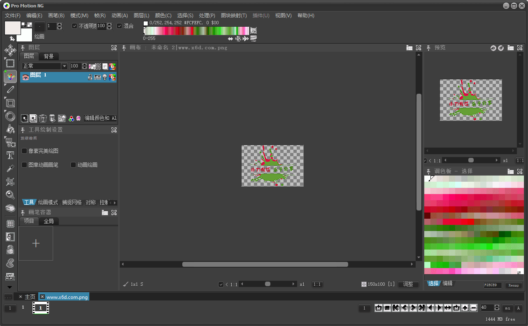
Task: Enable the 像素完美绘图 checkbox
Action: click(x=25, y=151)
